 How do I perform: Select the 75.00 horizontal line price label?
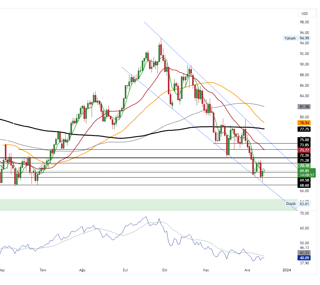point(304,140)
